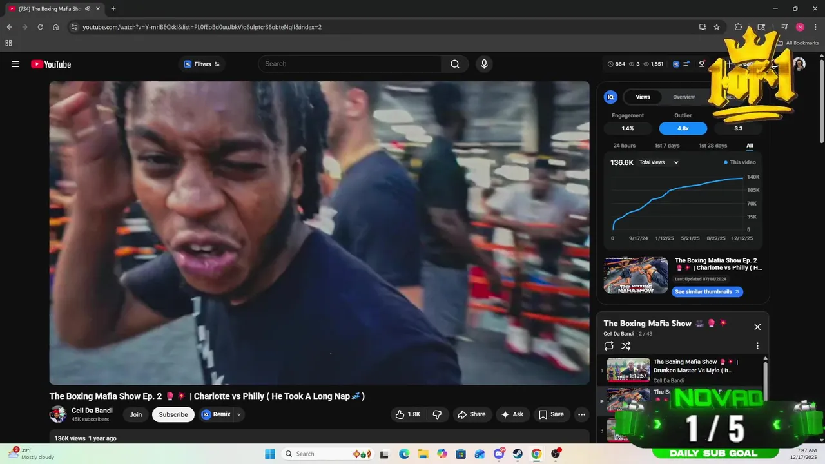The height and width of the screenshot is (464, 825).
Task: Start voice search with microphone
Action: point(484,64)
